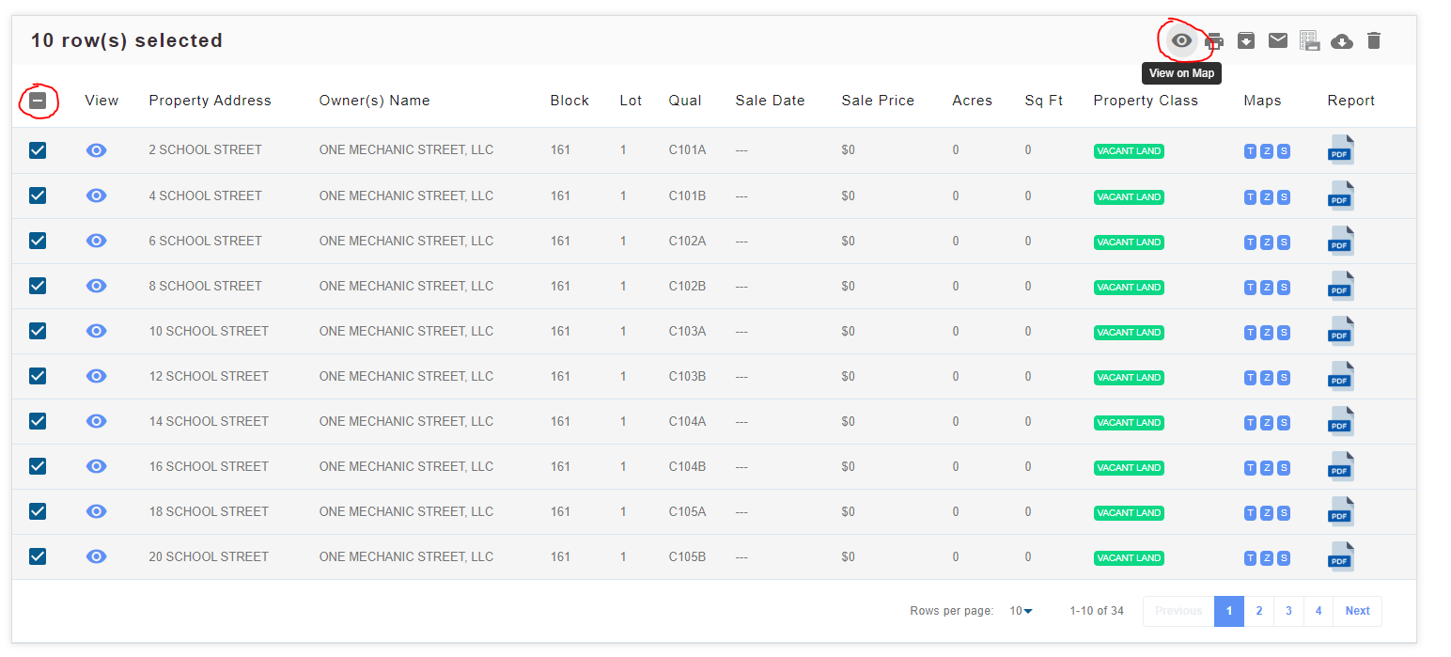
Task: View 14 SCHOOL STREET via eye icon
Action: (96, 421)
